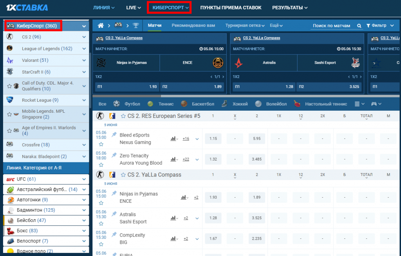
Task: Favorite the Astralis match star in list
Action: tap(101, 224)
